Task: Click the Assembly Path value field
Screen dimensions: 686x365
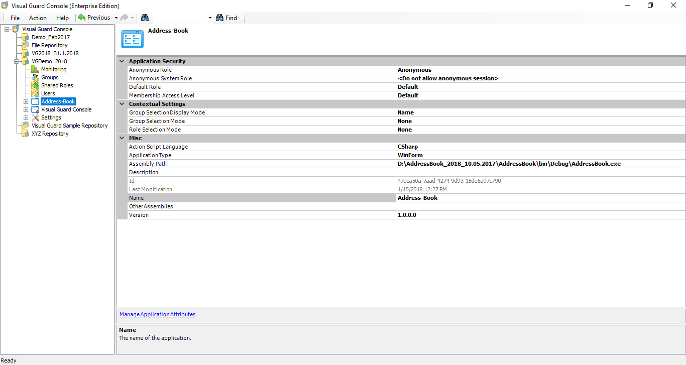Action: [502, 163]
